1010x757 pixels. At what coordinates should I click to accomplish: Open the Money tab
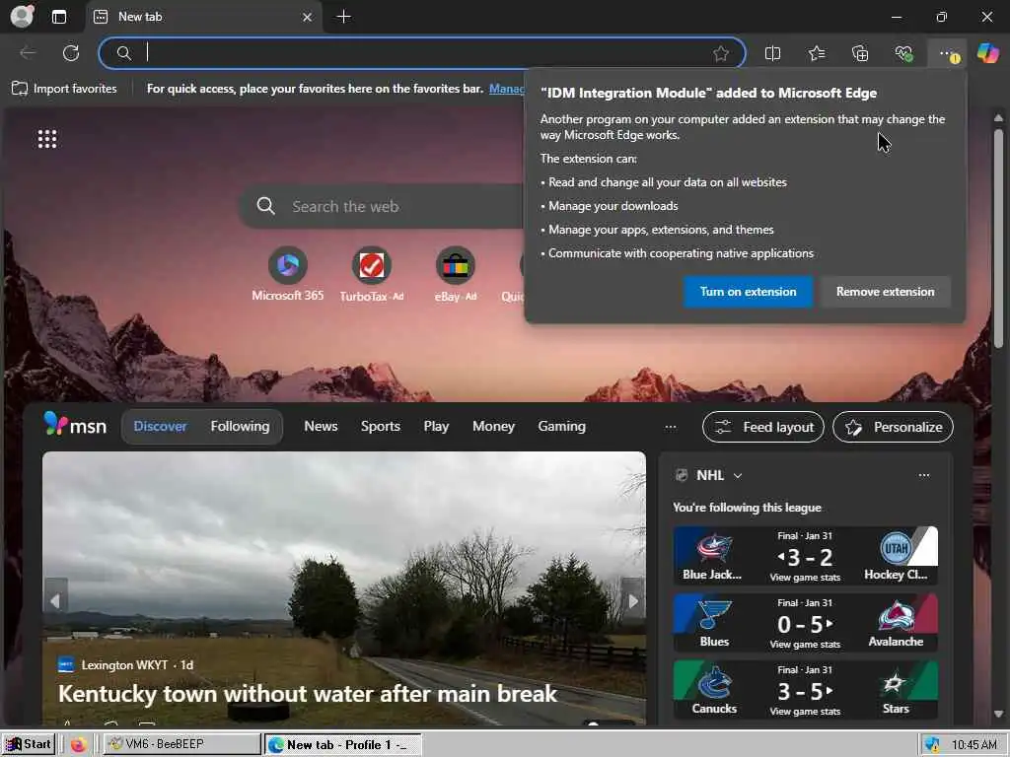pos(493,426)
